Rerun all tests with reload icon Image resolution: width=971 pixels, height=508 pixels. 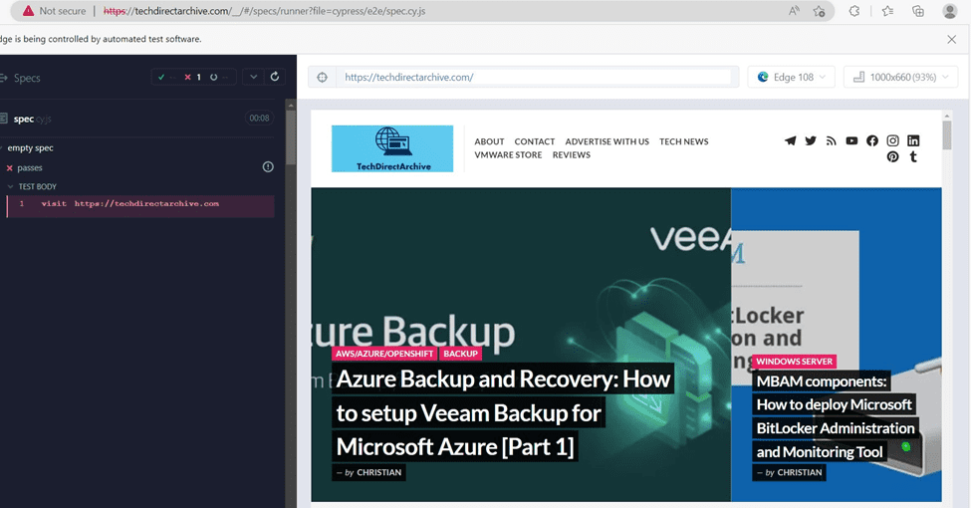275,77
